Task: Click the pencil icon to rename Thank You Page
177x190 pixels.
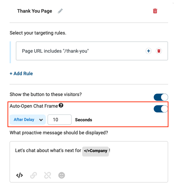Action: click(x=60, y=11)
